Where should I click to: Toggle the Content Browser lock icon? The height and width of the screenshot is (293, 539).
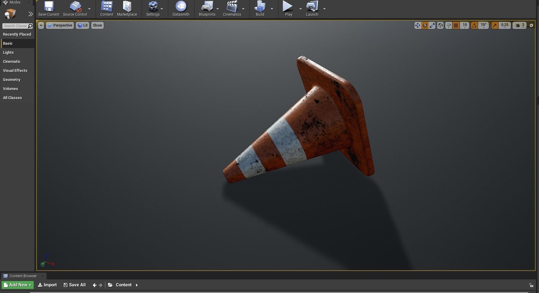pyautogui.click(x=531, y=285)
